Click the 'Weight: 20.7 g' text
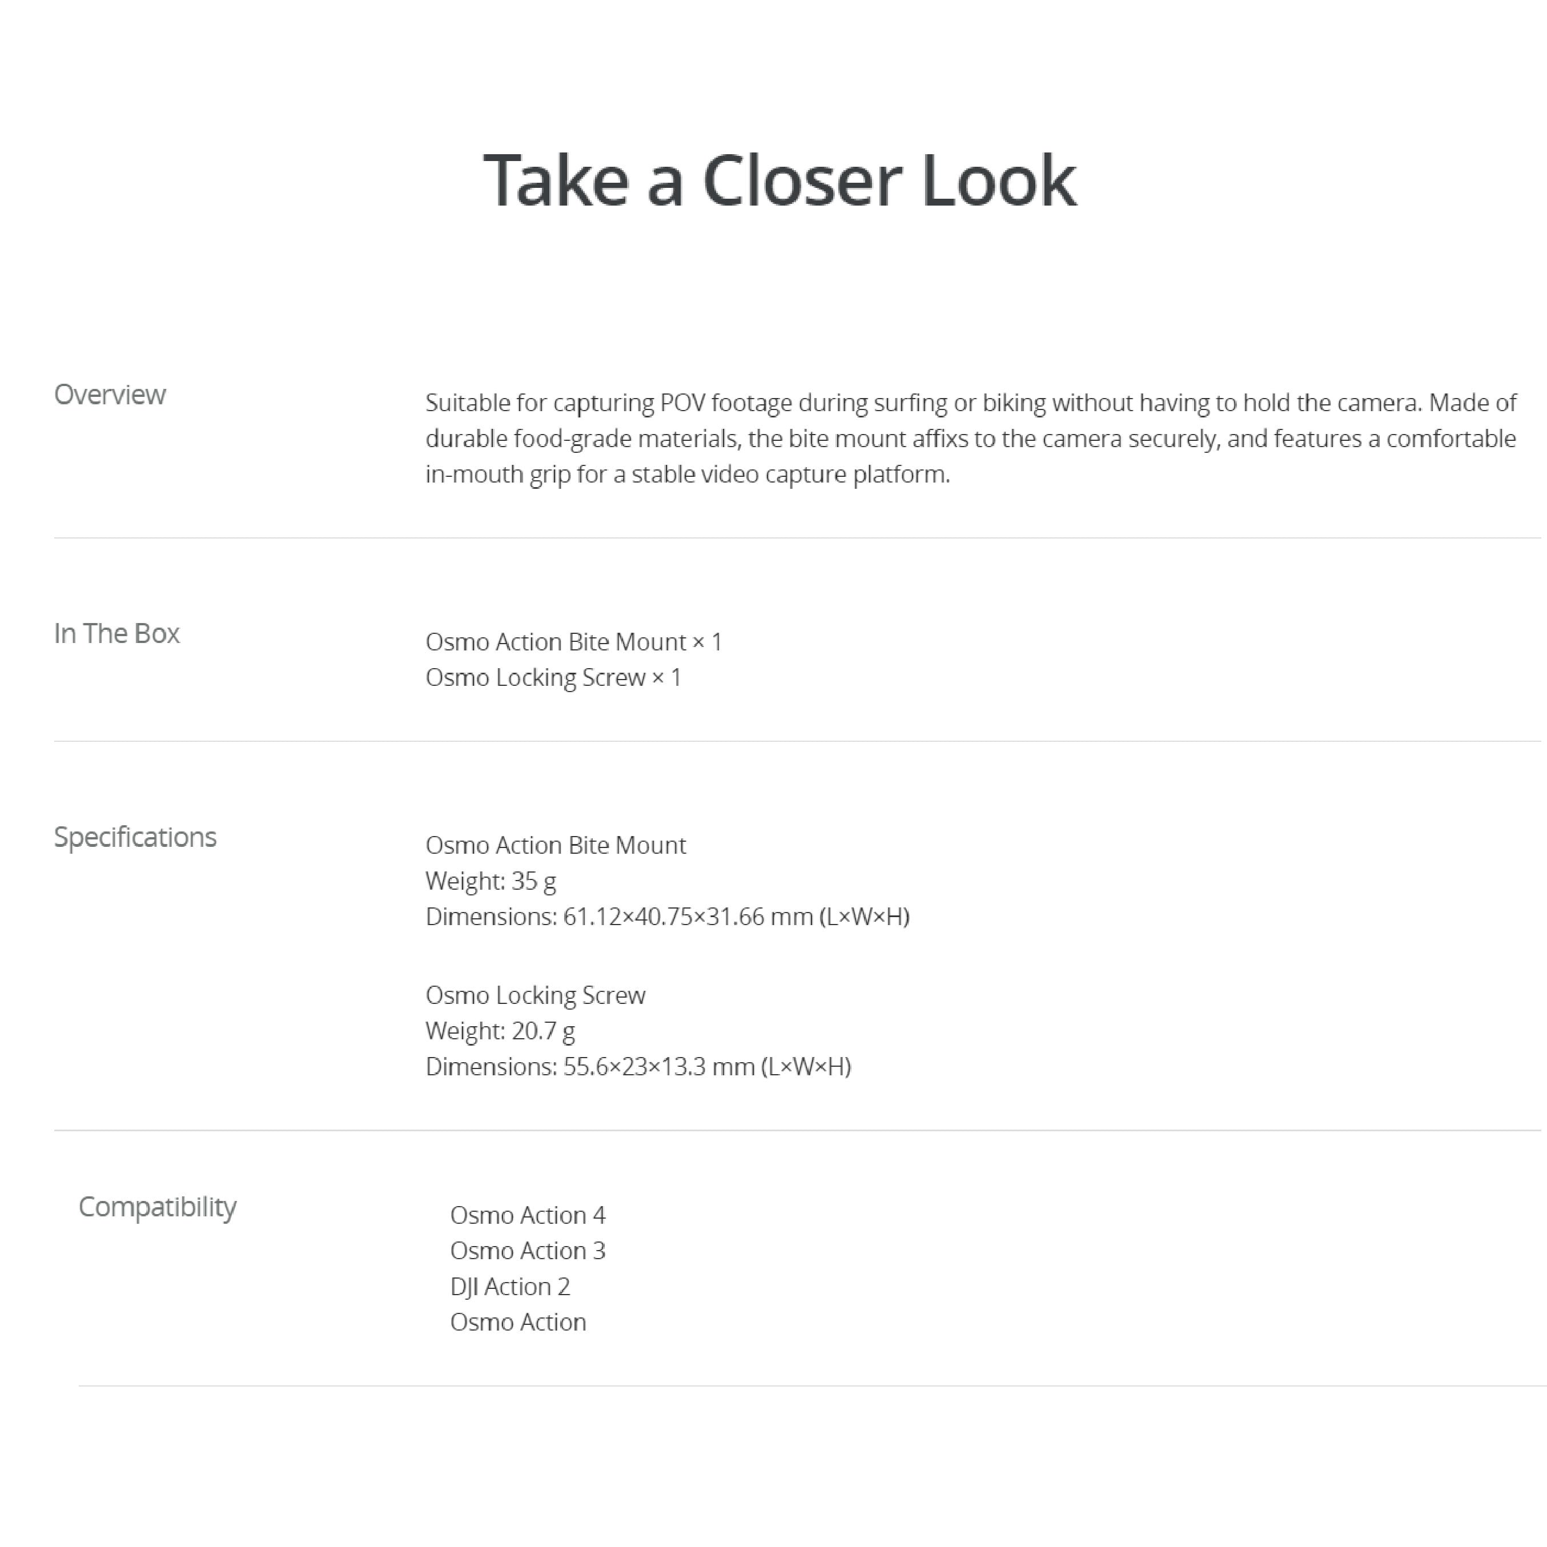The height and width of the screenshot is (1547, 1547). (x=500, y=1031)
